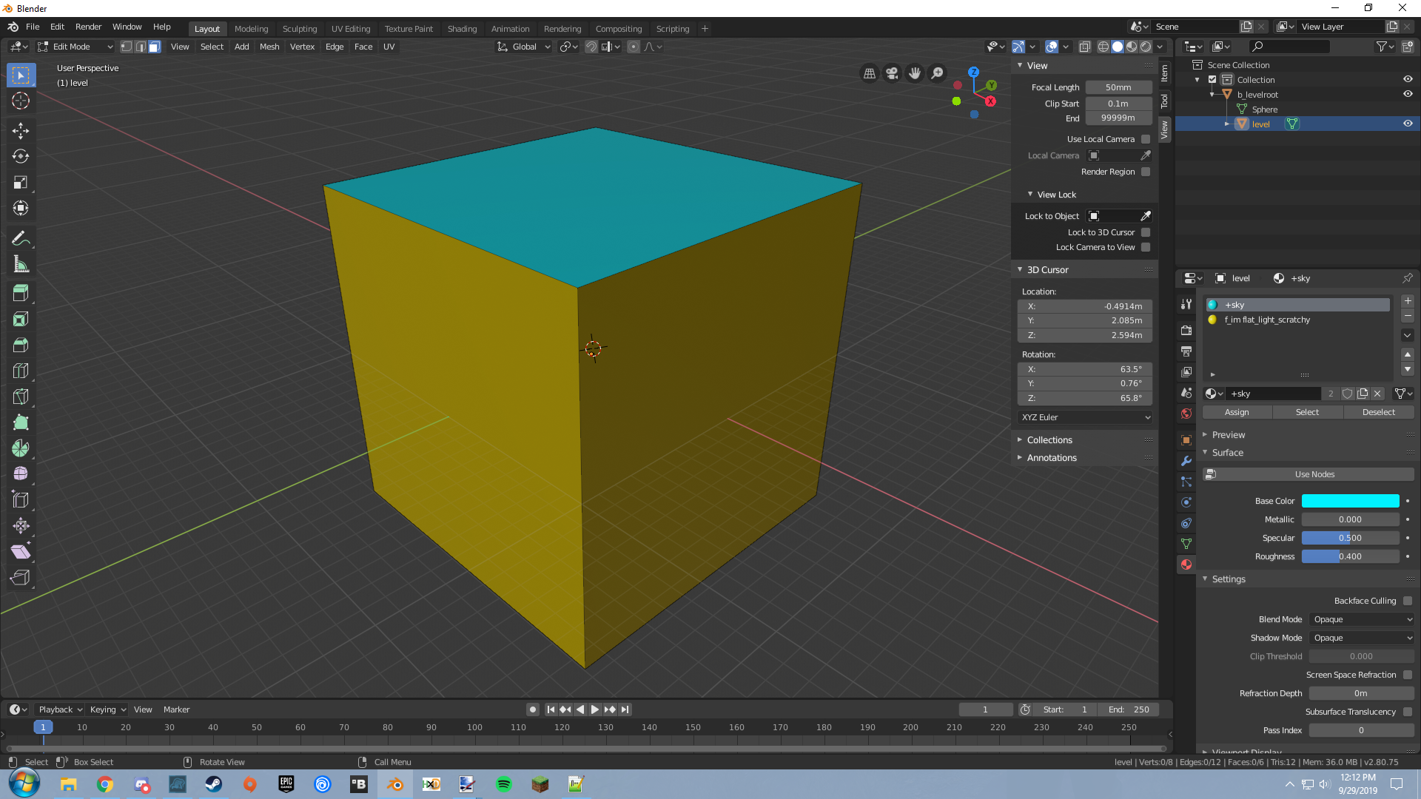Switch to the World properties tab

pos(1186,414)
